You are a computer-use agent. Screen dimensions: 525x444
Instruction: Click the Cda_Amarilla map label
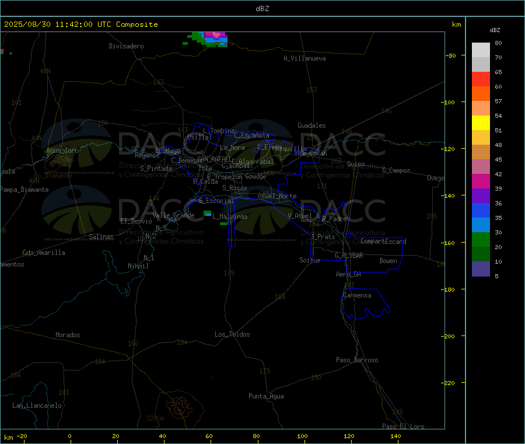point(44,253)
